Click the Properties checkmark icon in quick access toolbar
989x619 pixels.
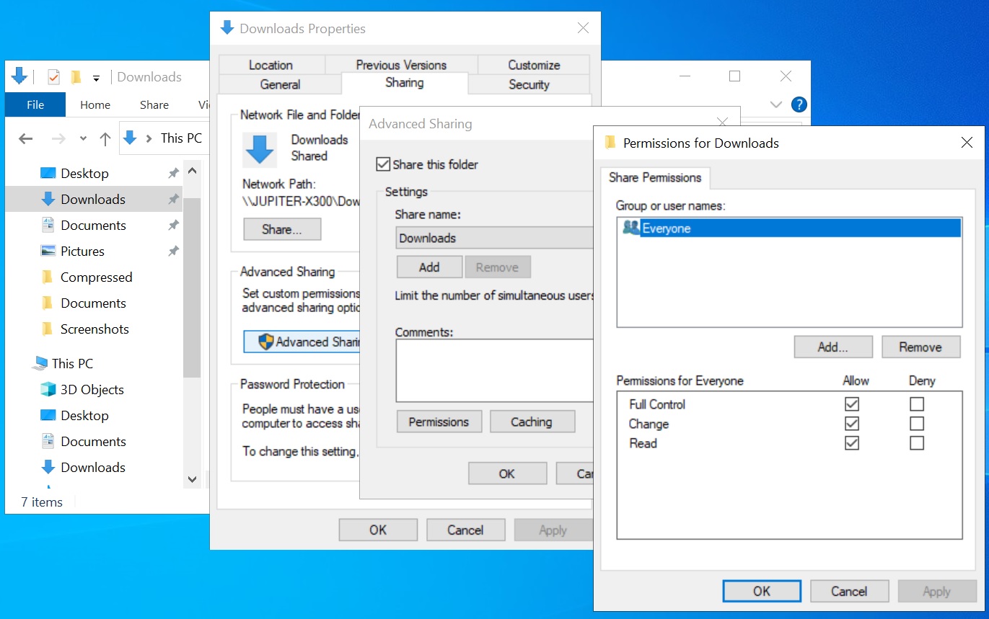pos(53,77)
